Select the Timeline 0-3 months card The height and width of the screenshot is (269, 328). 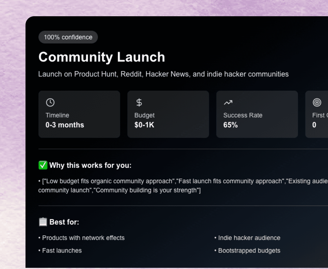coord(79,114)
